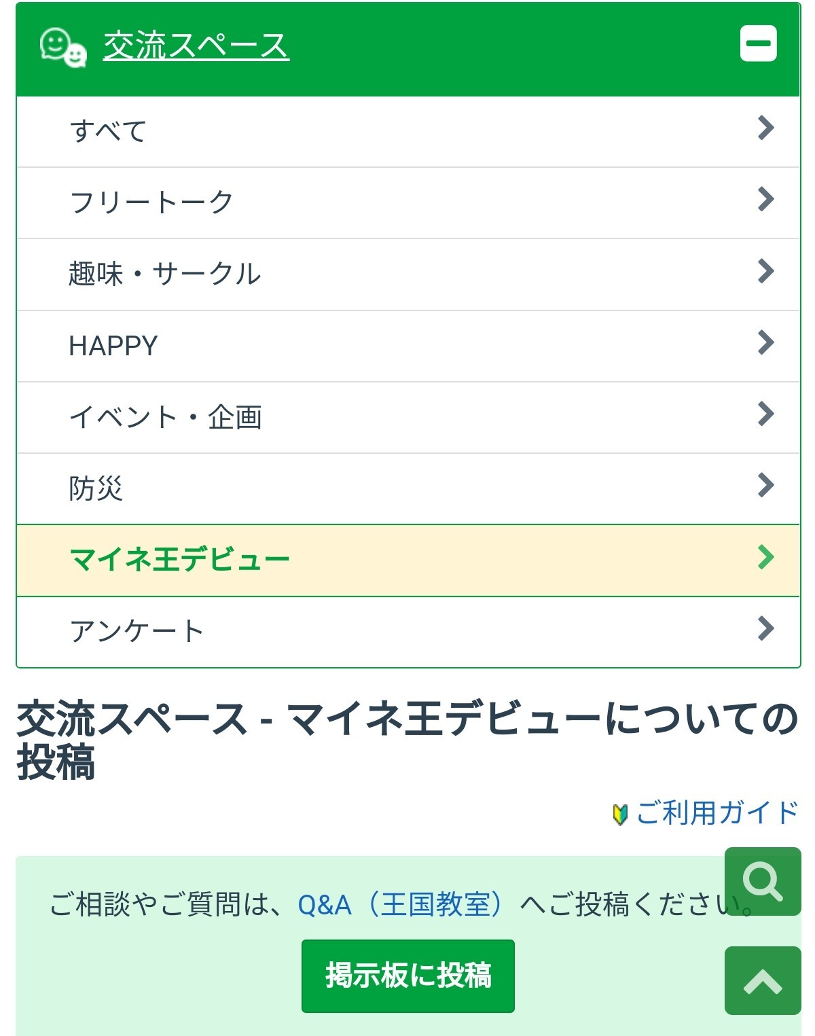Collapse the 交流スペース menu with minus button
The height and width of the screenshot is (1036, 815).
tap(758, 44)
